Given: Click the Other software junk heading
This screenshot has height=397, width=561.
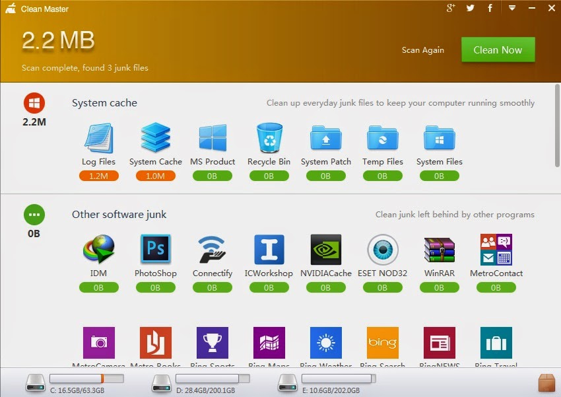Looking at the screenshot, I should (x=119, y=215).
